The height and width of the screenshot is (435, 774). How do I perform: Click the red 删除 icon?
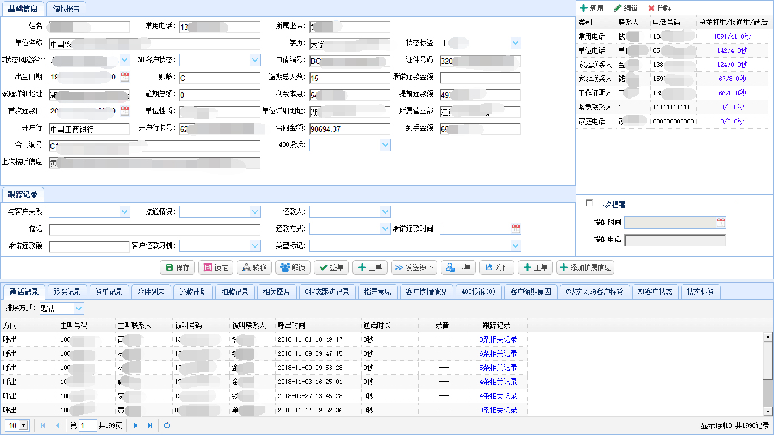(x=652, y=8)
